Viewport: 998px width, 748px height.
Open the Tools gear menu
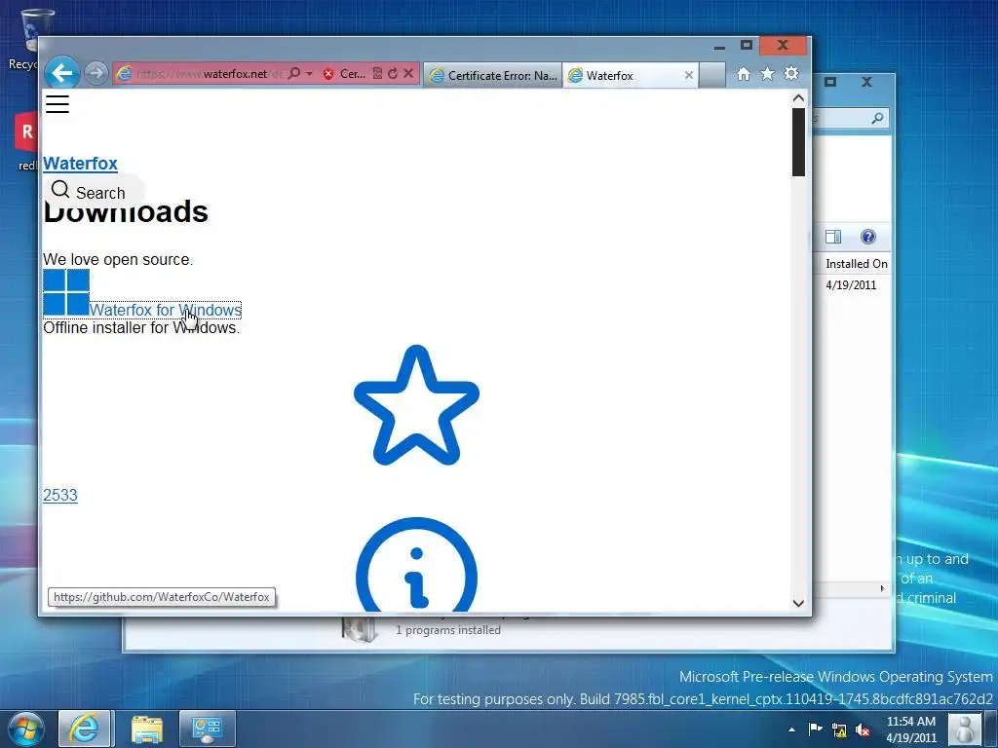tap(791, 74)
